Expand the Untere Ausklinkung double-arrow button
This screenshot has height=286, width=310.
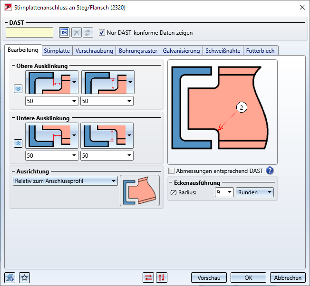18,143
